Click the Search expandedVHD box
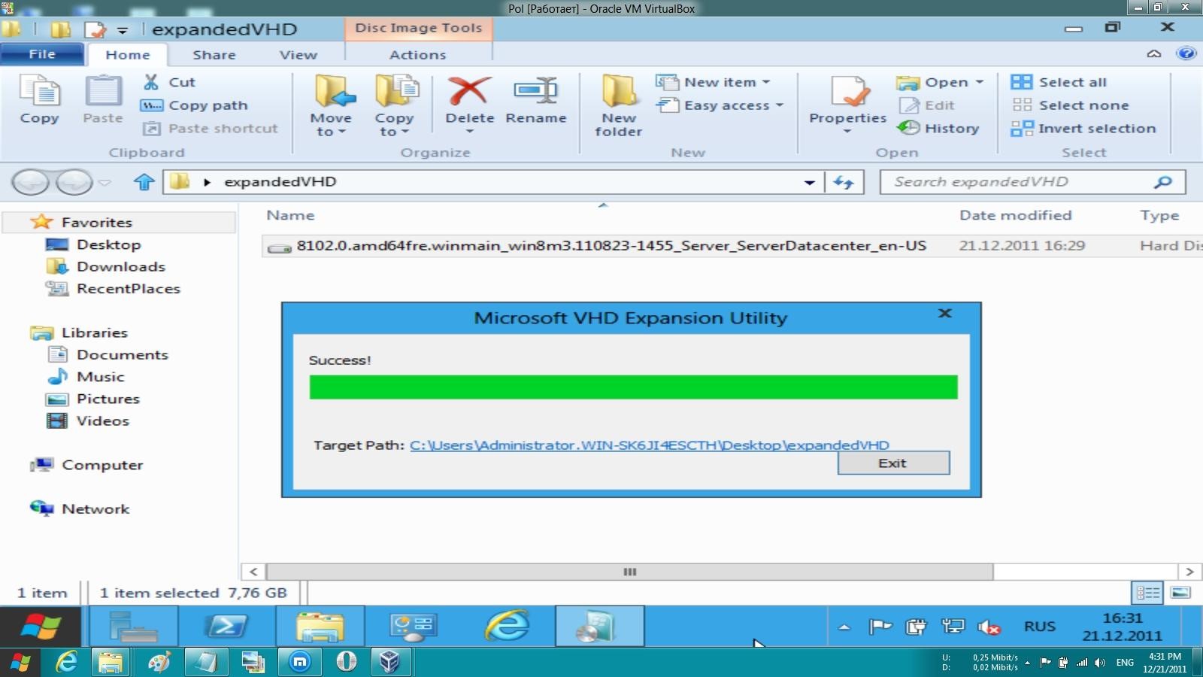Screen dimensions: 1203x677 click(x=1032, y=182)
